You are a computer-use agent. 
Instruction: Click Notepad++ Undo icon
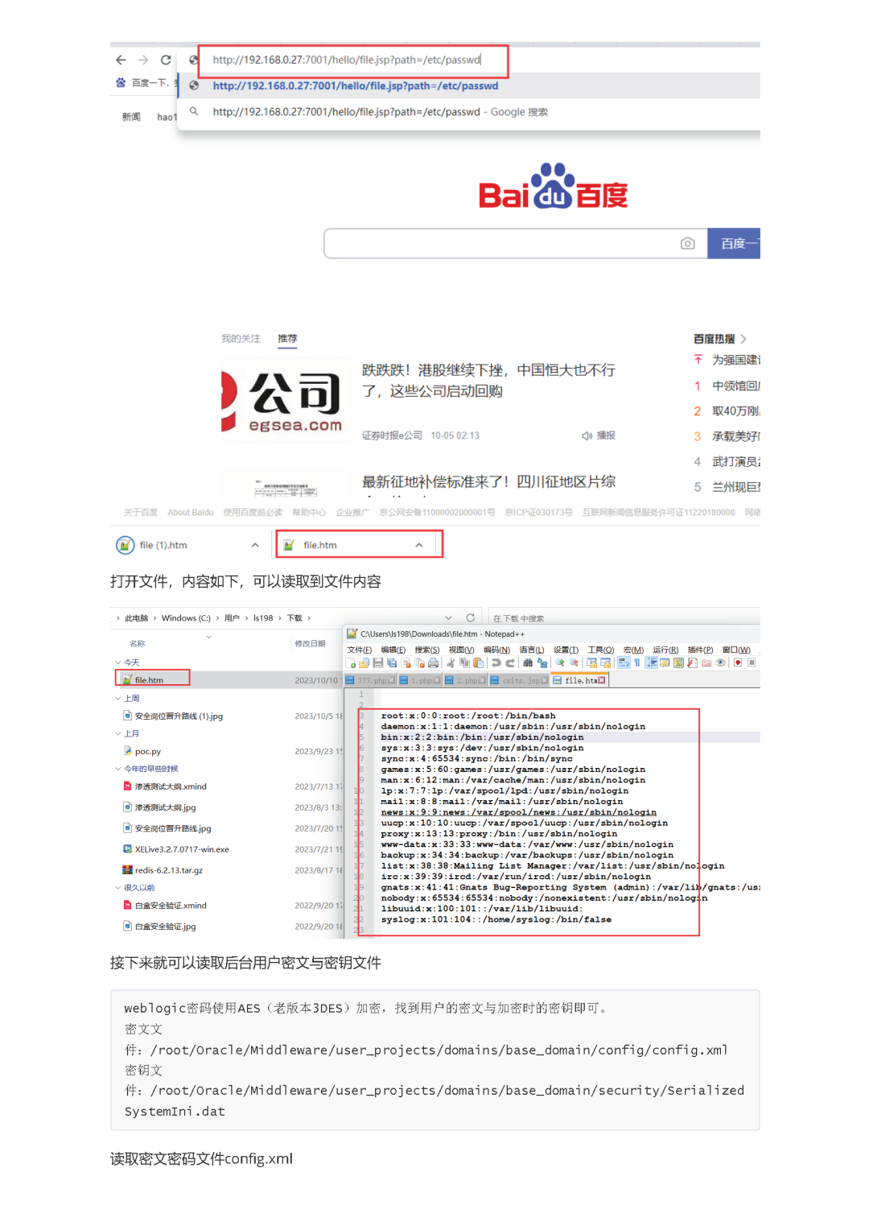pos(496,663)
